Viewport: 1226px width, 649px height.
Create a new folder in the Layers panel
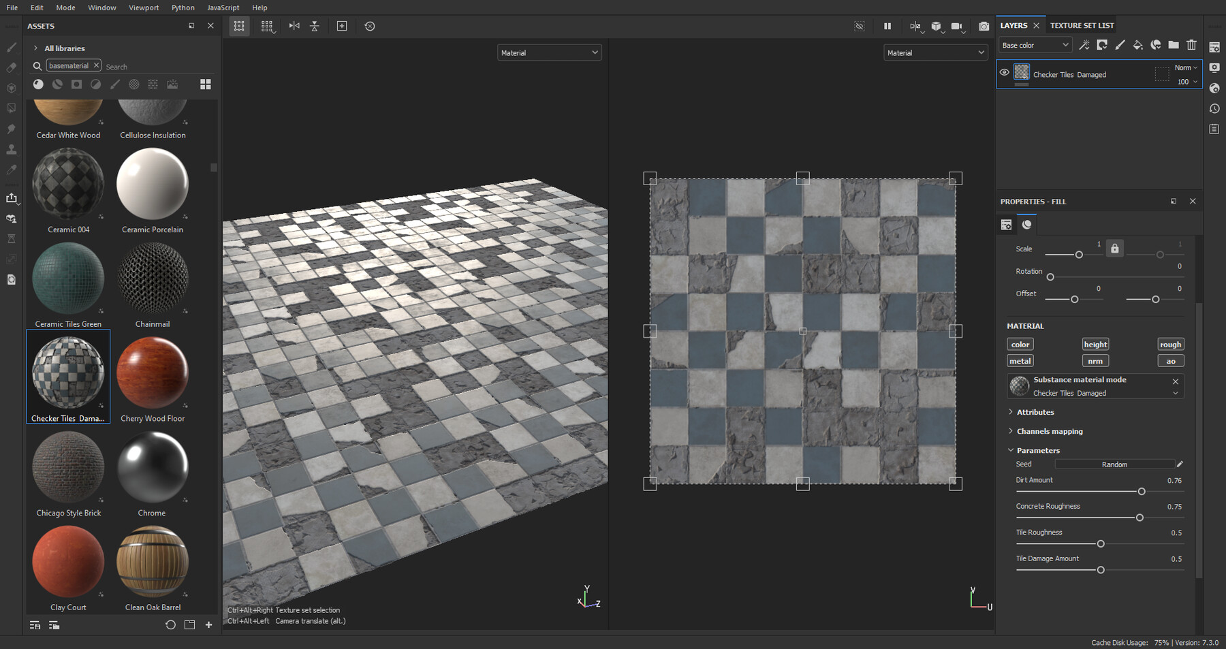1173,45
